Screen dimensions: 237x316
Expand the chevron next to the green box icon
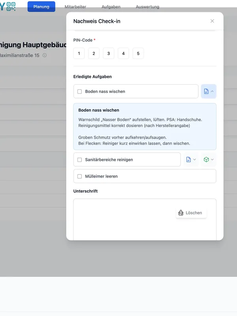(x=212, y=160)
